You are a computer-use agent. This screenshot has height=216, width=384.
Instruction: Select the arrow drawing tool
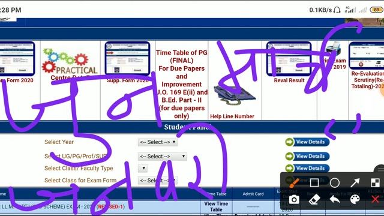(x=355, y=182)
